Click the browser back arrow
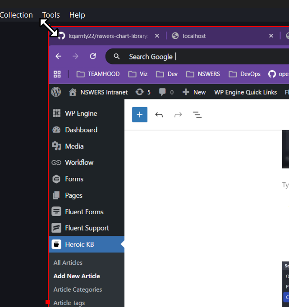 coord(58,56)
